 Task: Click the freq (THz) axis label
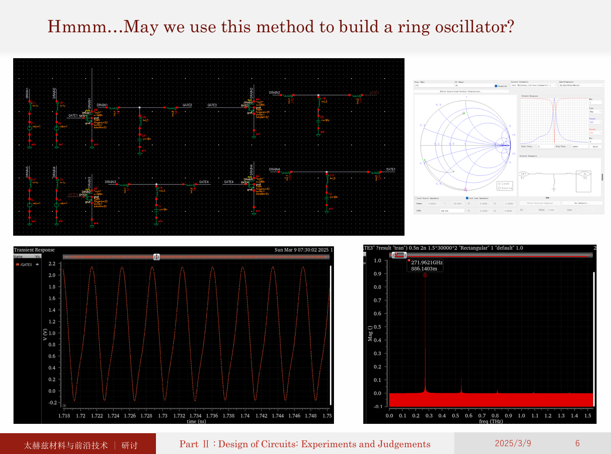point(491,421)
